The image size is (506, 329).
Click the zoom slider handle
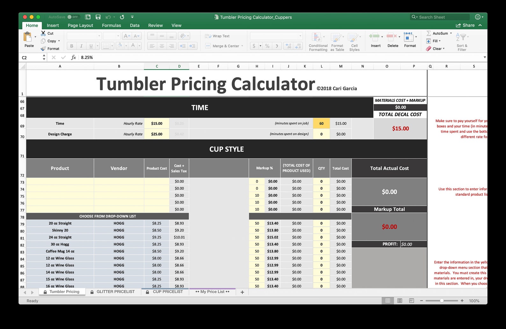(442, 301)
